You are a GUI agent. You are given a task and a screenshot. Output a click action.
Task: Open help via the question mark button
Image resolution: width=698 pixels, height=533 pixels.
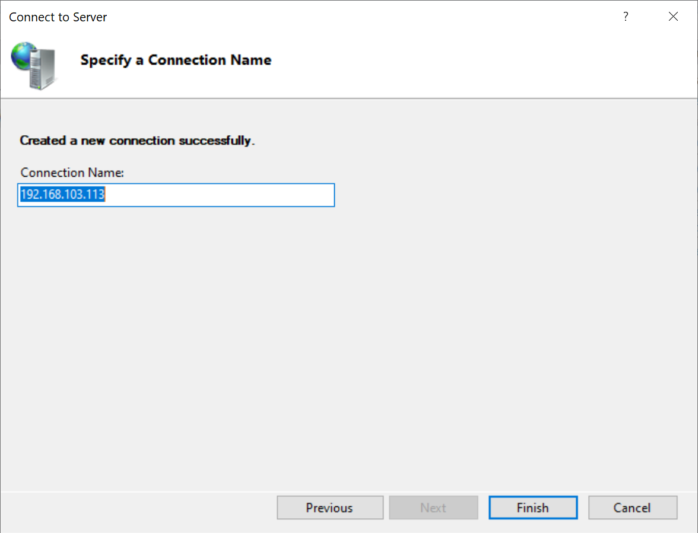pos(626,17)
